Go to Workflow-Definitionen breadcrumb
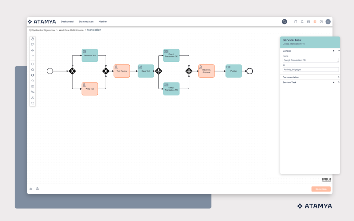This screenshot has height=221, width=354. (71, 30)
